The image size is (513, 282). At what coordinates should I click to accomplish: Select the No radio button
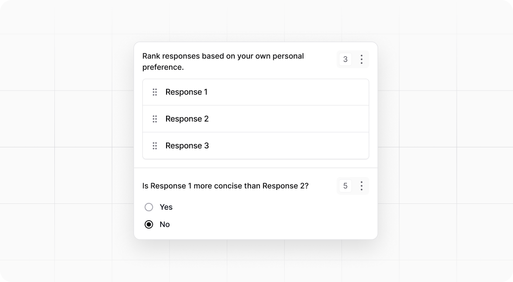(x=149, y=224)
